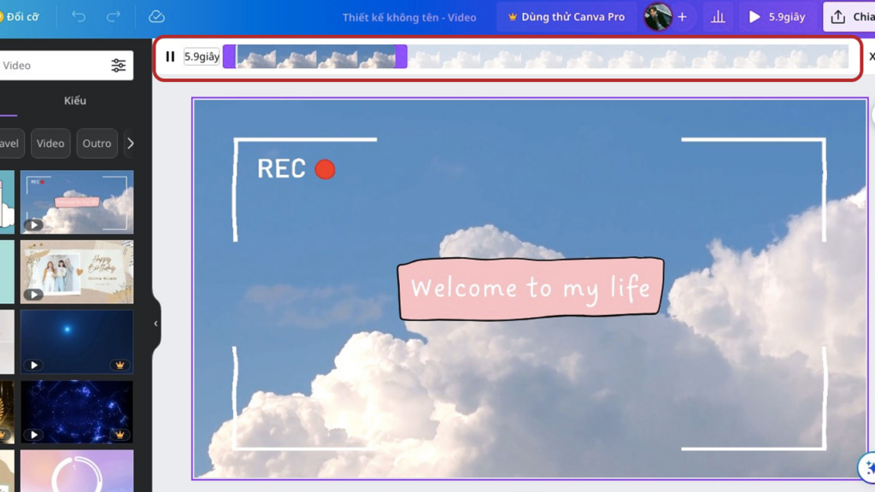Viewport: 875px width, 492px height.
Task: Collapse the side panel with the arrow handle
Action: tap(156, 324)
